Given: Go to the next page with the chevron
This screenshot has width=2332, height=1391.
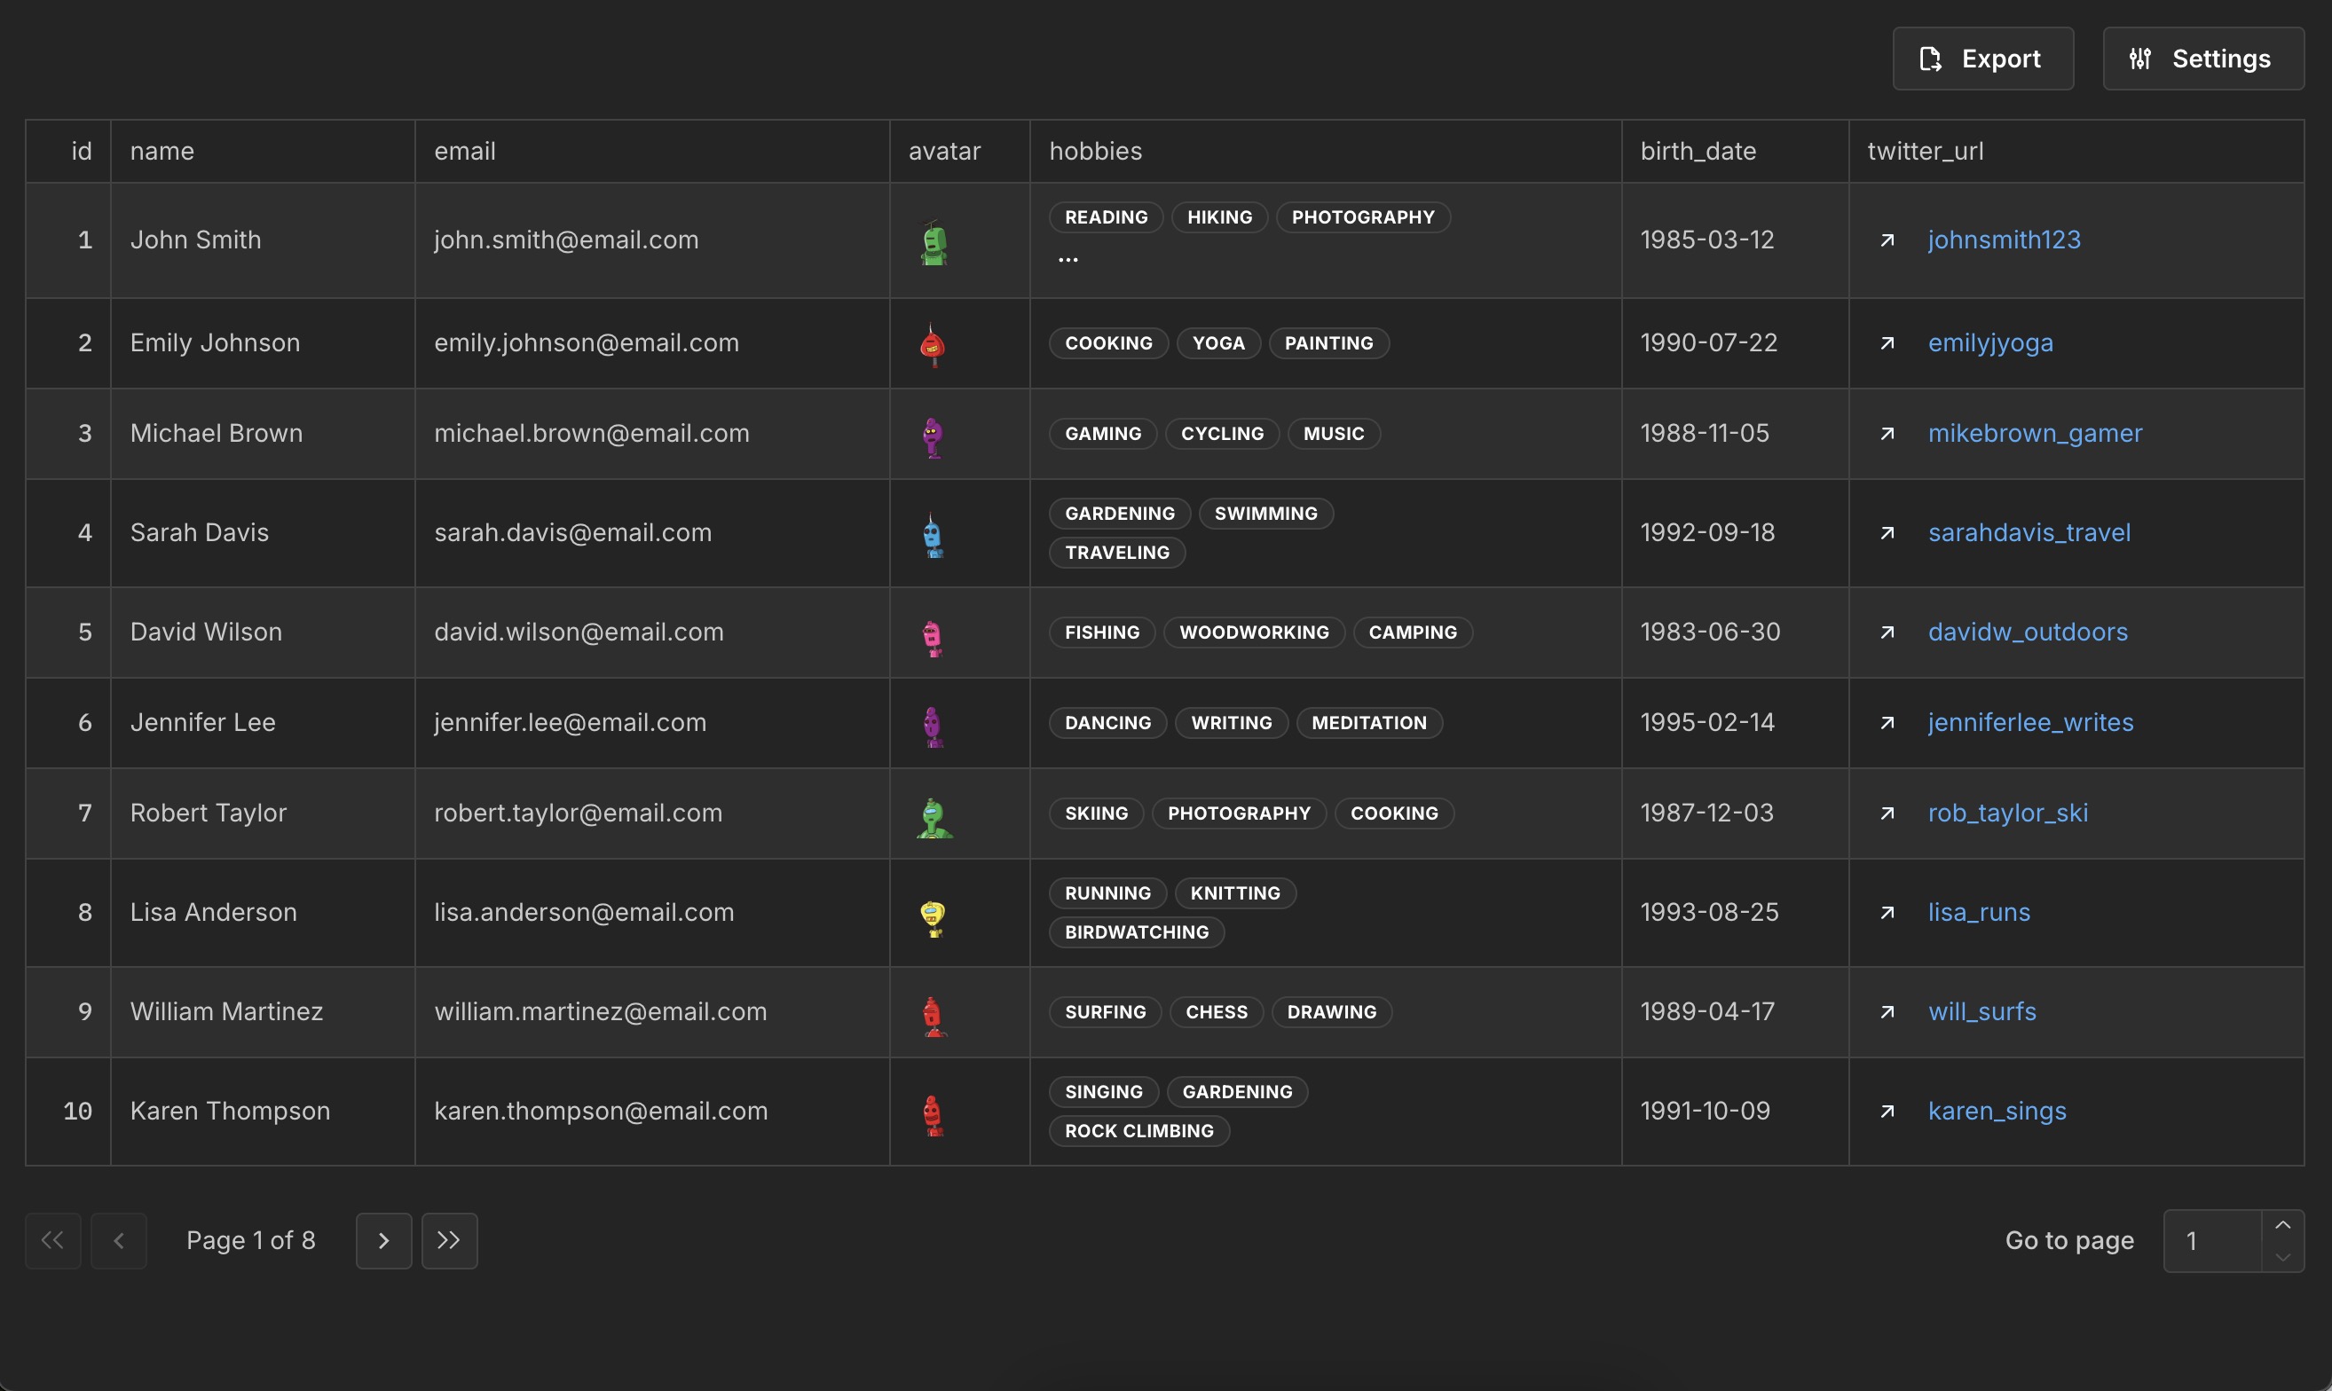Looking at the screenshot, I should [383, 1240].
